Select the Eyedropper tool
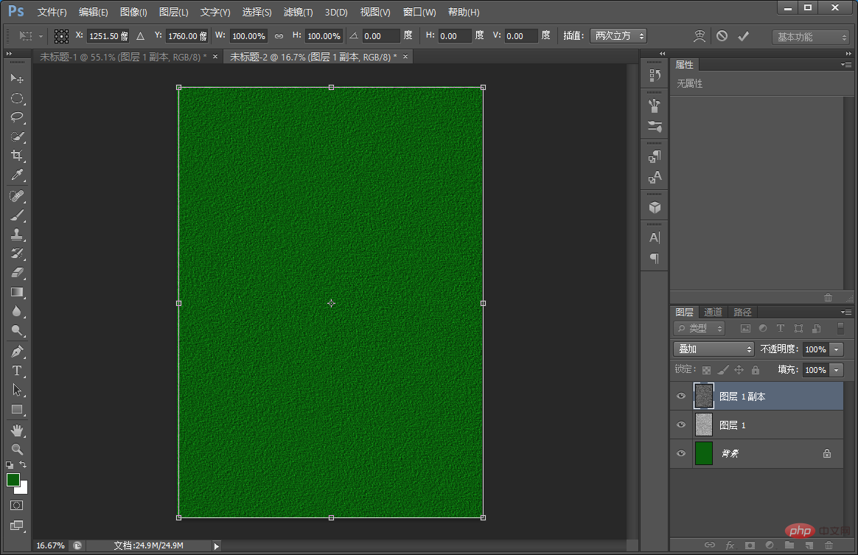This screenshot has height=555, width=858. click(17, 175)
